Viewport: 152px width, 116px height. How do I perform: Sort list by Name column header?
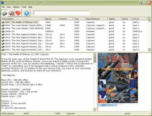click(x=51, y=19)
